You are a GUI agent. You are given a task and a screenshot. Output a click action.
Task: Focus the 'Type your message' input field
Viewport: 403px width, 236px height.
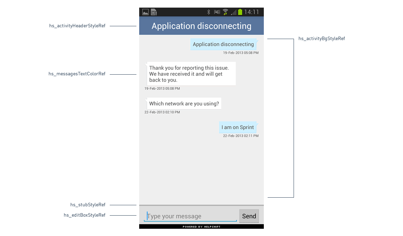click(190, 216)
